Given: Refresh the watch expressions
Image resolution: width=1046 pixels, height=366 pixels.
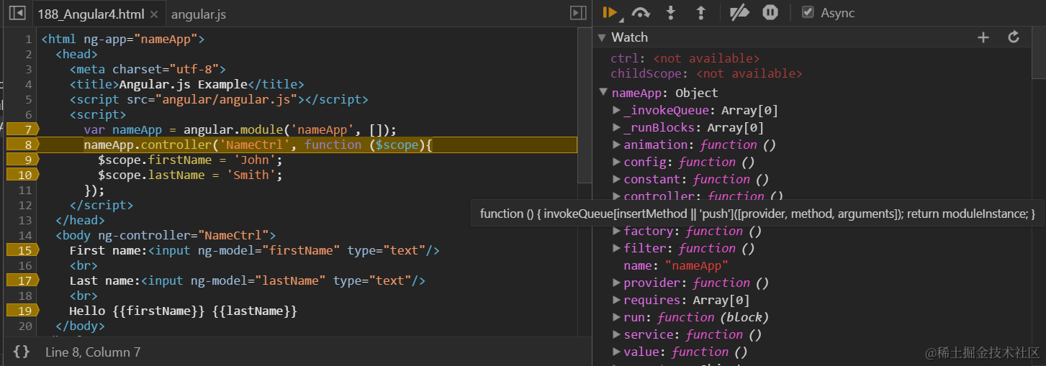Looking at the screenshot, I should tap(1014, 37).
